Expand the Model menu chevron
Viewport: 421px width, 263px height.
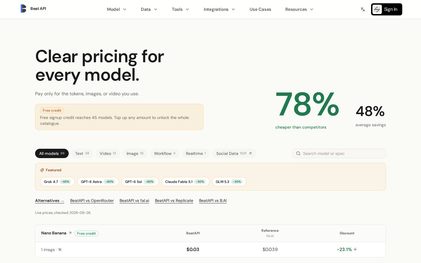point(125,9)
